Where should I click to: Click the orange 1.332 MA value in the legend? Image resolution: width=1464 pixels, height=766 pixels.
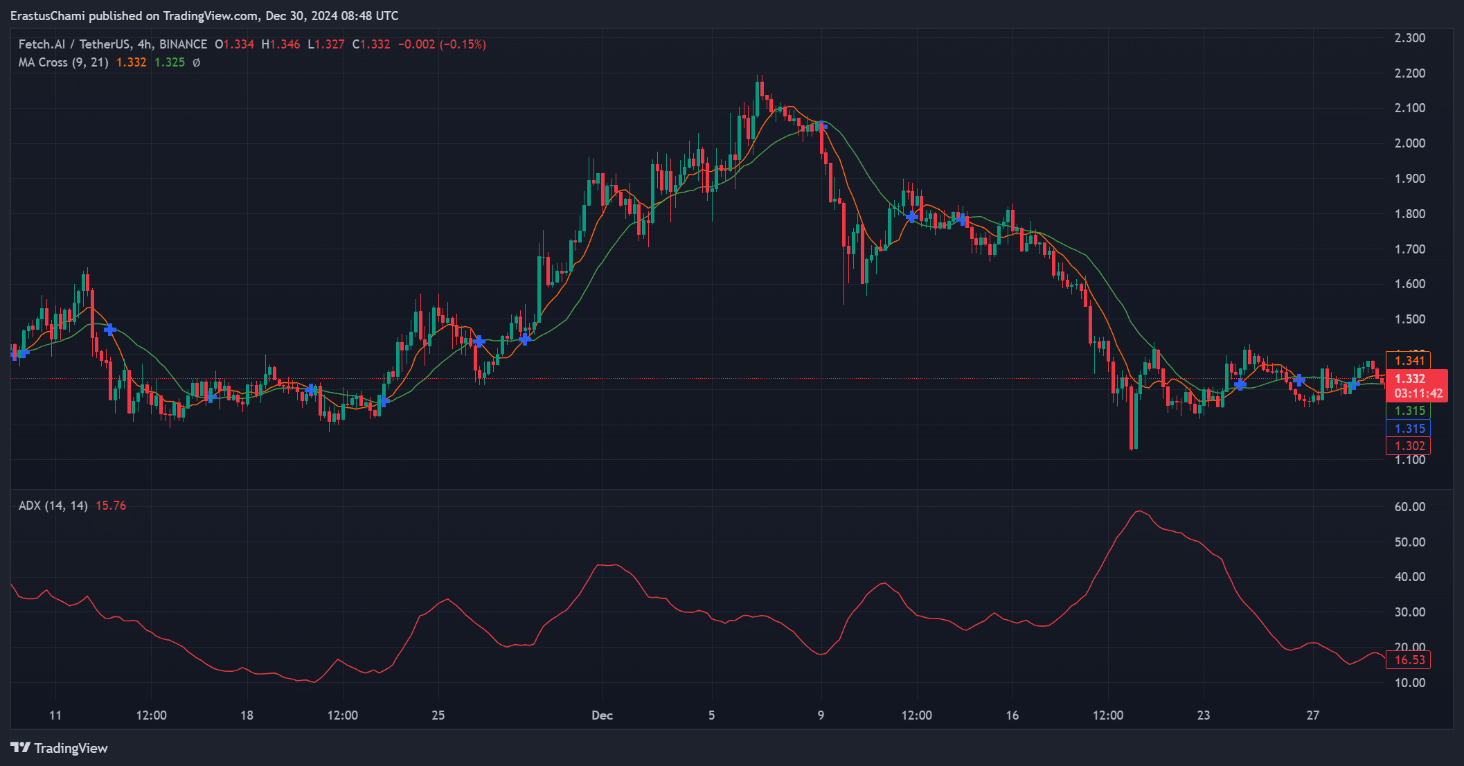tap(131, 62)
